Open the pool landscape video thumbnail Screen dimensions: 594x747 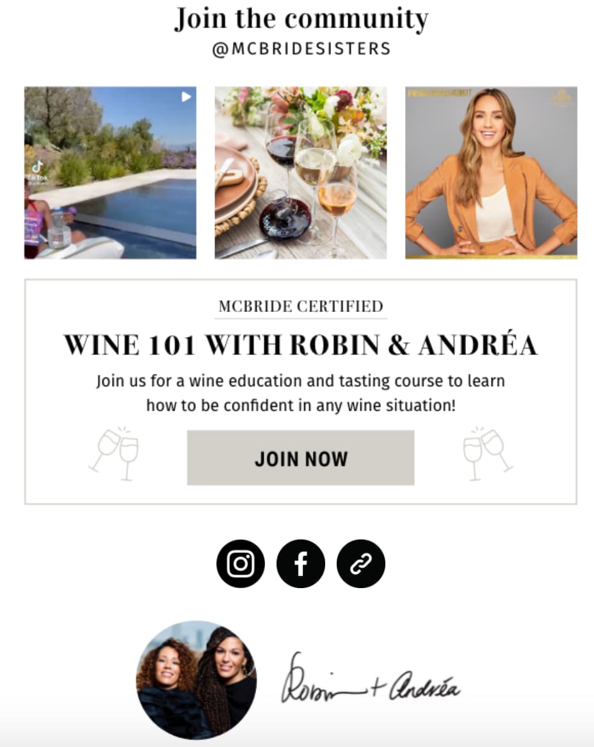(x=111, y=173)
